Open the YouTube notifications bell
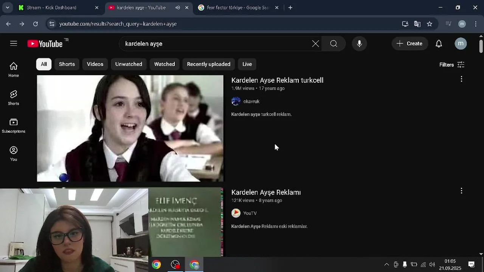This screenshot has width=484, height=272. coord(439,44)
